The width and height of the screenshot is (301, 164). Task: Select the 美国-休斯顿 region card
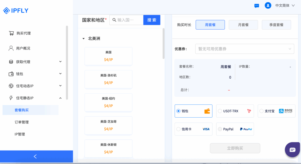(x=108, y=148)
